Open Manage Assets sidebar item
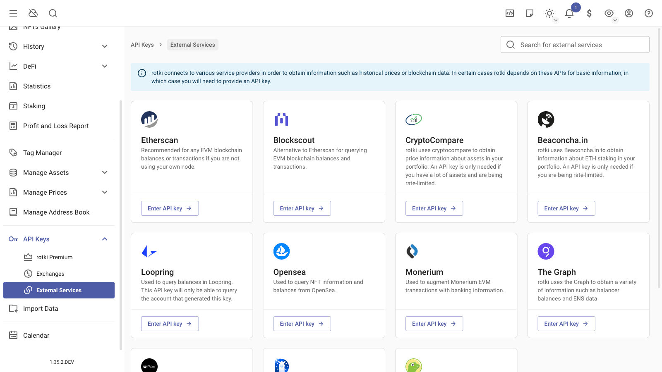662x372 pixels. pos(59,172)
